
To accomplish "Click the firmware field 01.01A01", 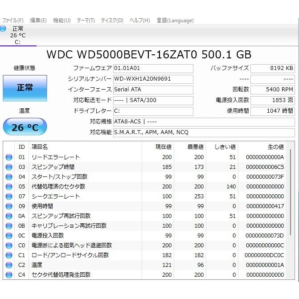I will [153, 69].
